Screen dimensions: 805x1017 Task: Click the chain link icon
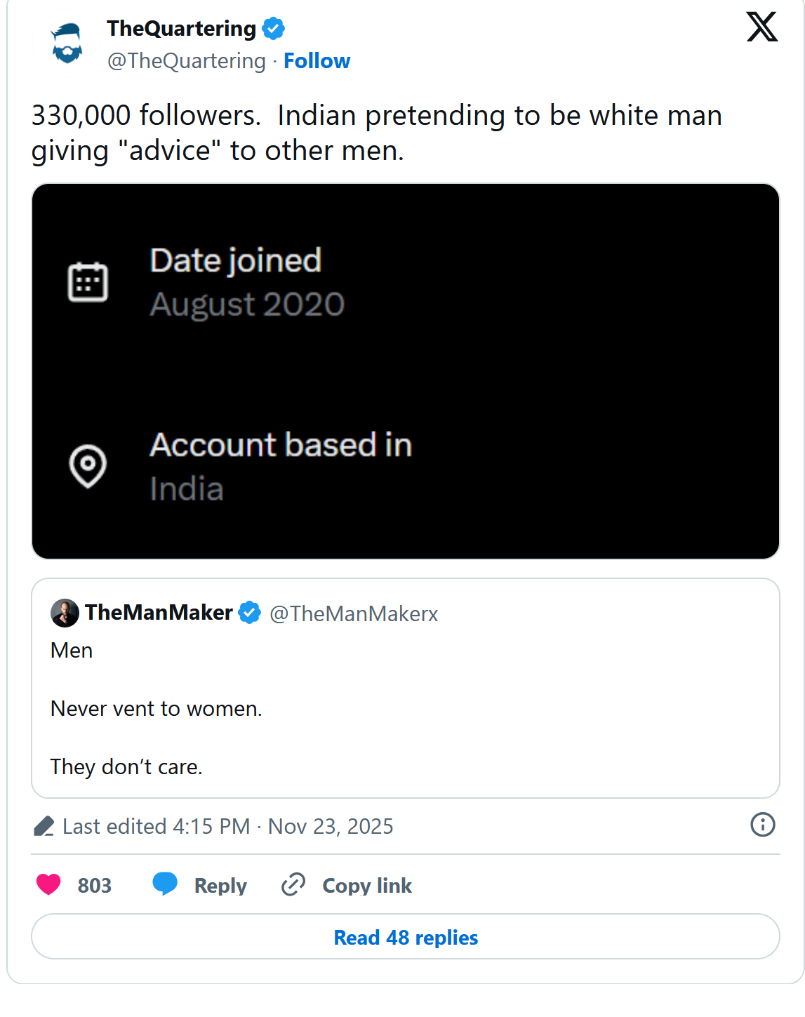click(293, 884)
